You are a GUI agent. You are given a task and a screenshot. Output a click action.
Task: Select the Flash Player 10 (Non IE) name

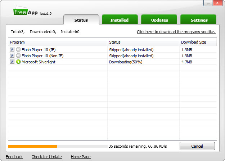42,56
